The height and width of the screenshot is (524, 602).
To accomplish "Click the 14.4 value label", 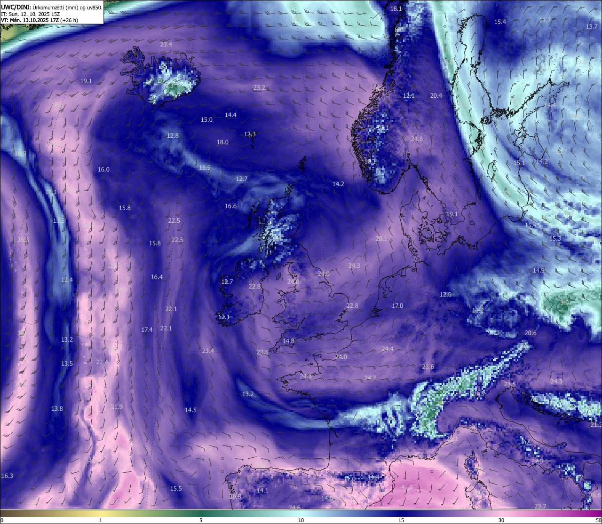I will coord(230,115).
